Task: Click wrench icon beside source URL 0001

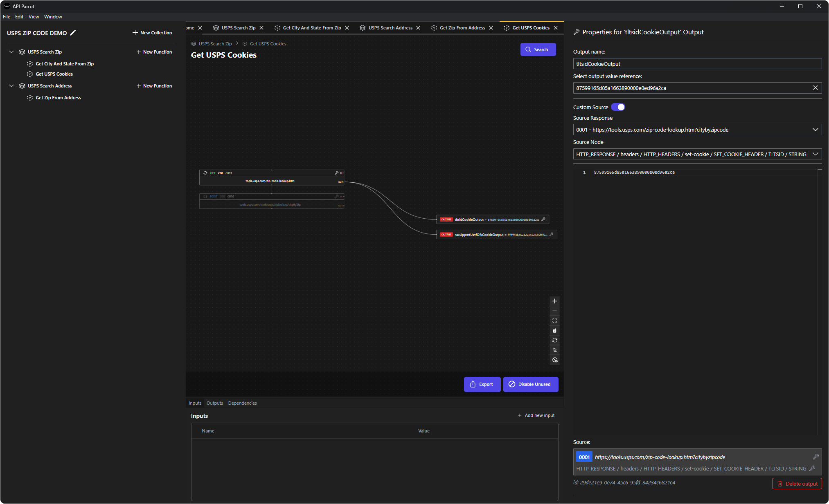Action: tap(815, 457)
